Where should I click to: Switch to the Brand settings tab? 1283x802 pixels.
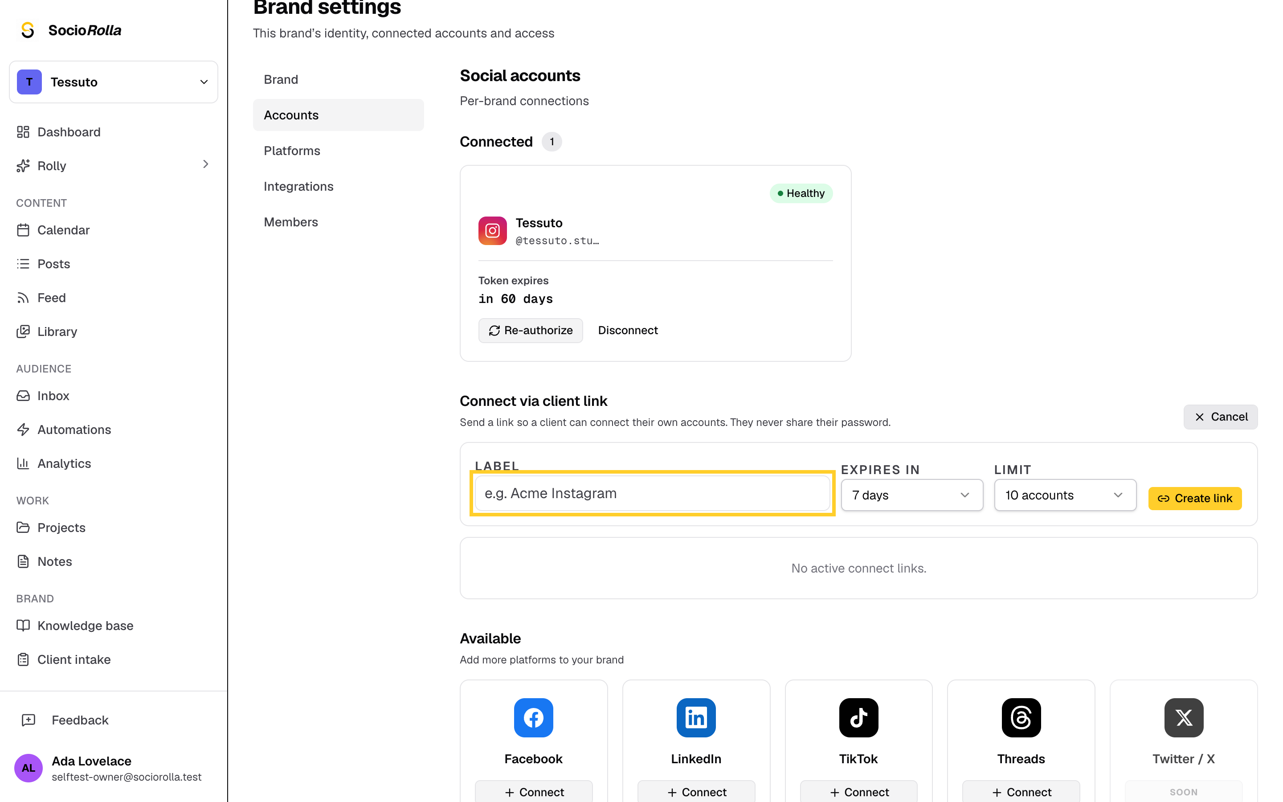(338, 80)
